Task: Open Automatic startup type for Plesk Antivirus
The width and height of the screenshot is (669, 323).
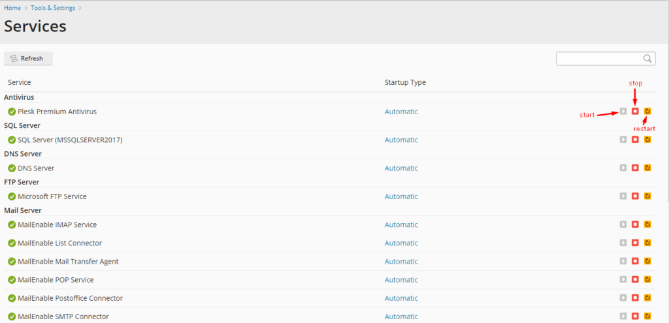Action: tap(401, 112)
